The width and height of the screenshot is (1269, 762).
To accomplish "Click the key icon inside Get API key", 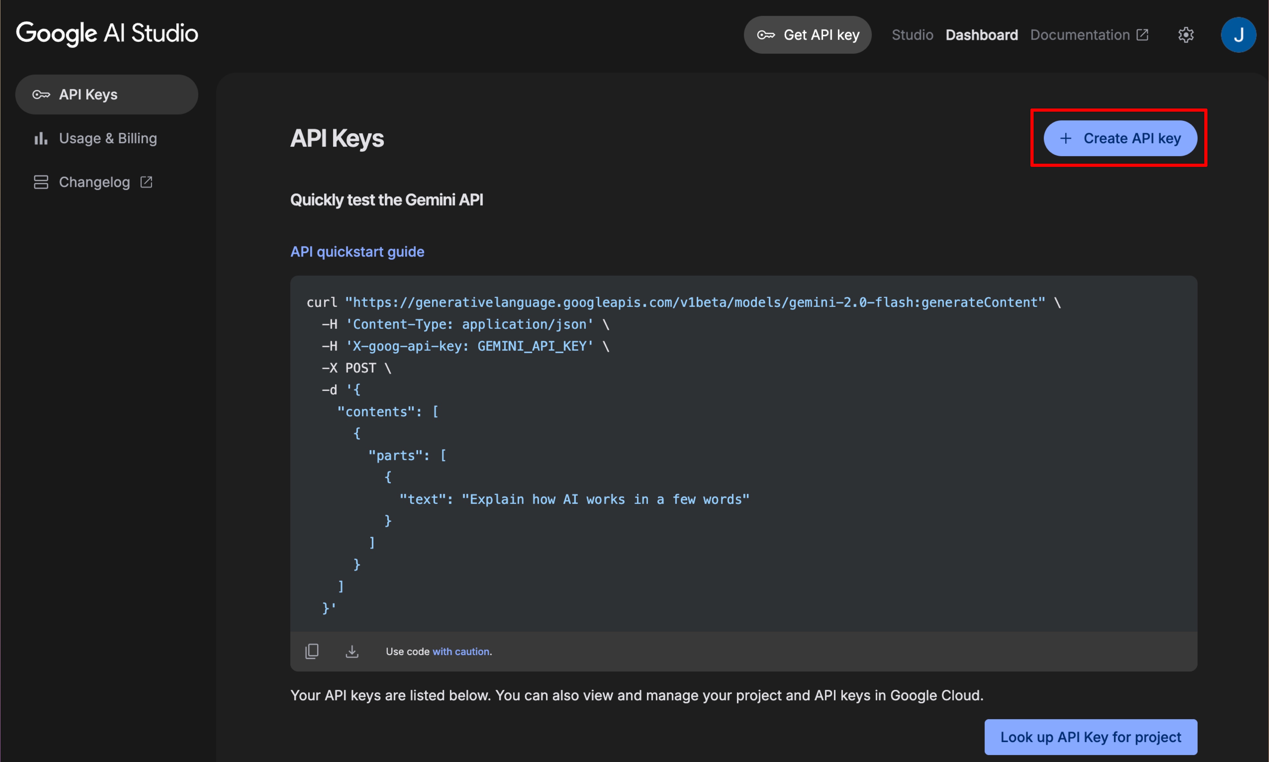I will [766, 34].
